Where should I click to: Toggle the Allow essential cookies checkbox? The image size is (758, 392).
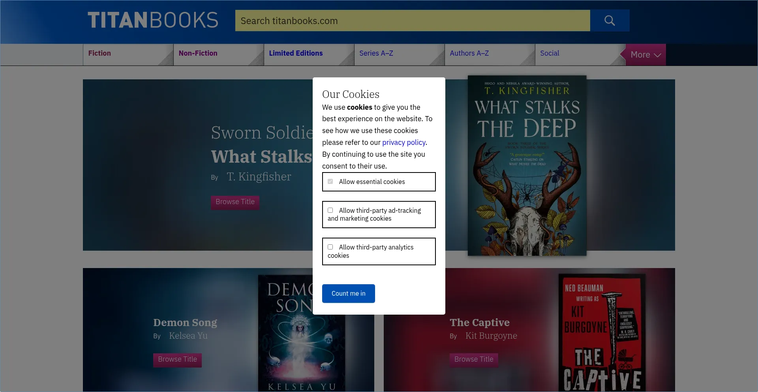coord(330,182)
